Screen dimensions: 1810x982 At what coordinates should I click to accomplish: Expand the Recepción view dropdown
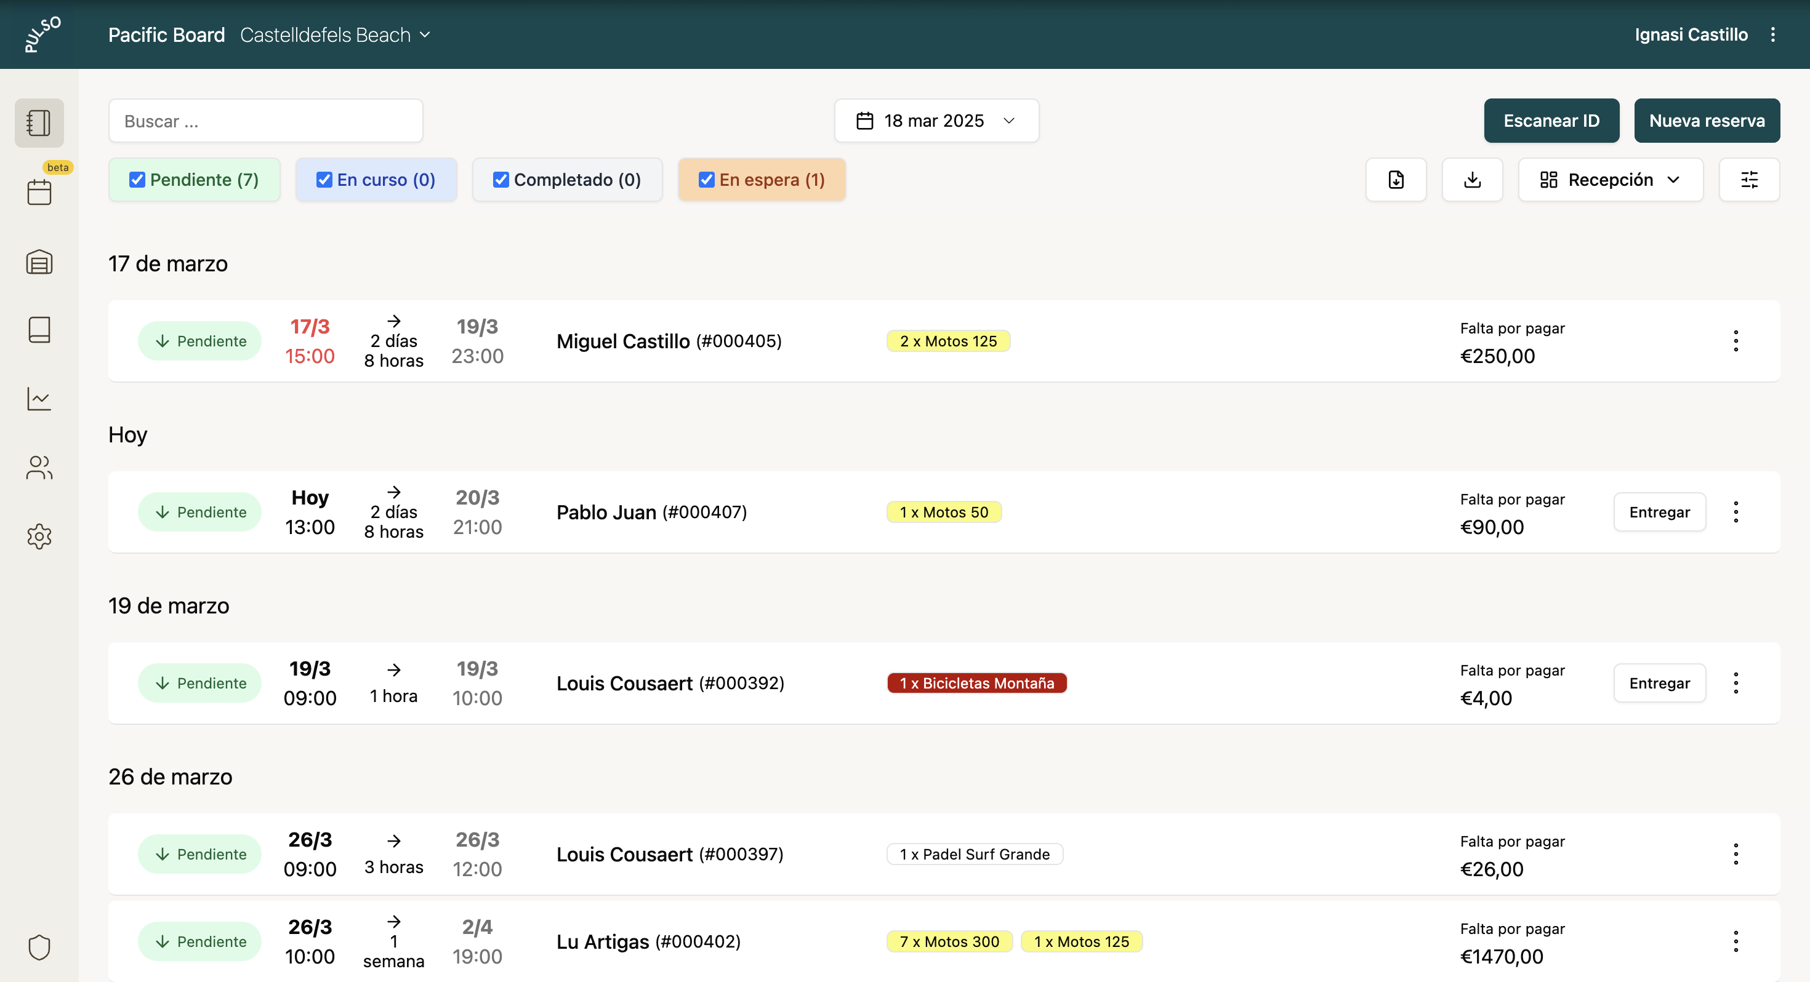point(1610,180)
